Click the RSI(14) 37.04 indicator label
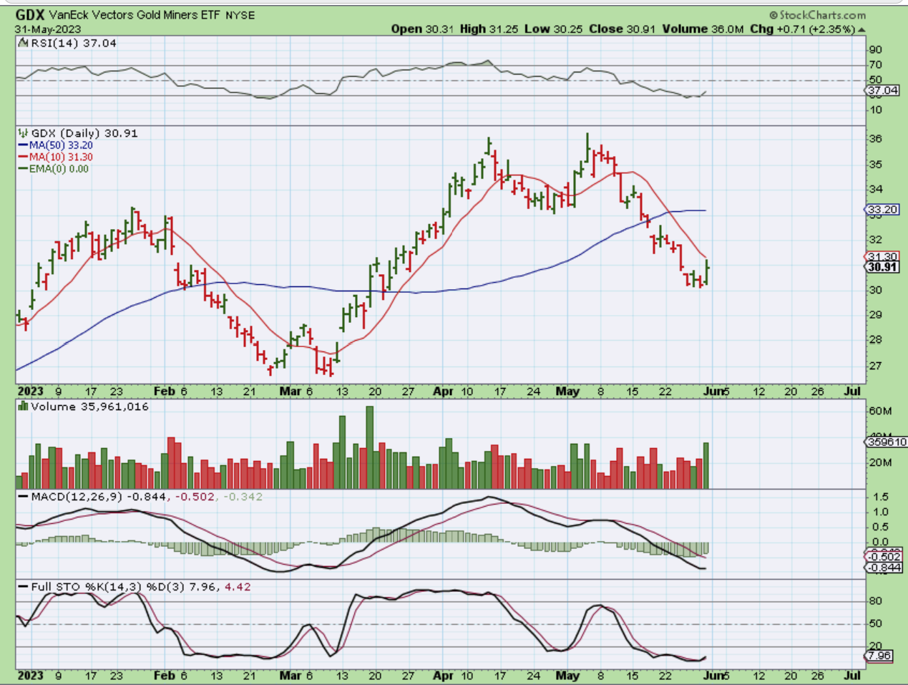Screen dimensions: 908x685 coord(74,43)
